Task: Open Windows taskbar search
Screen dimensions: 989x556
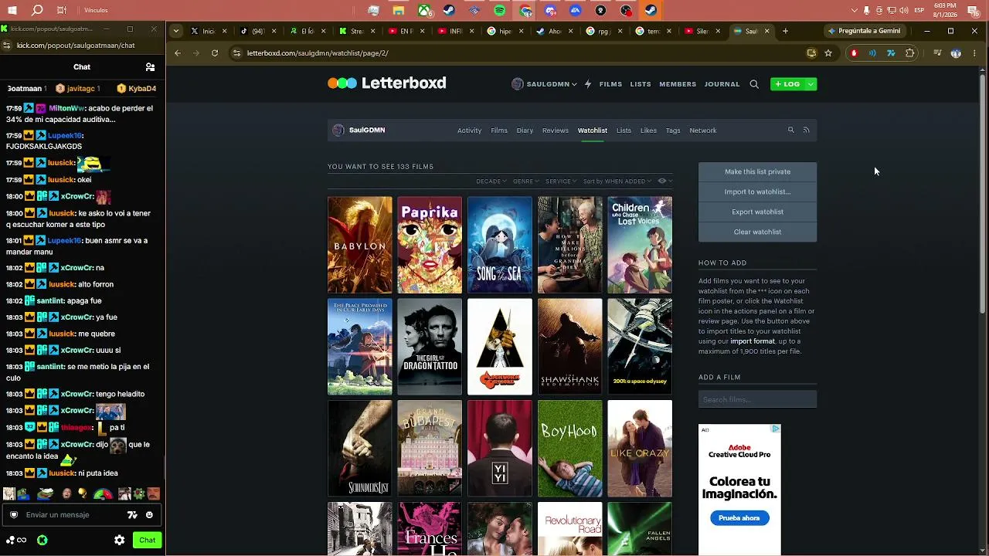Action: pyautogui.click(x=37, y=11)
